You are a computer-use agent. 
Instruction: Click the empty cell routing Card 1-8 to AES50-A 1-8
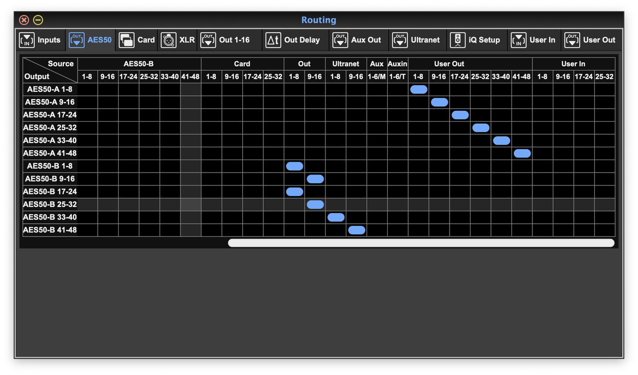[x=211, y=89]
